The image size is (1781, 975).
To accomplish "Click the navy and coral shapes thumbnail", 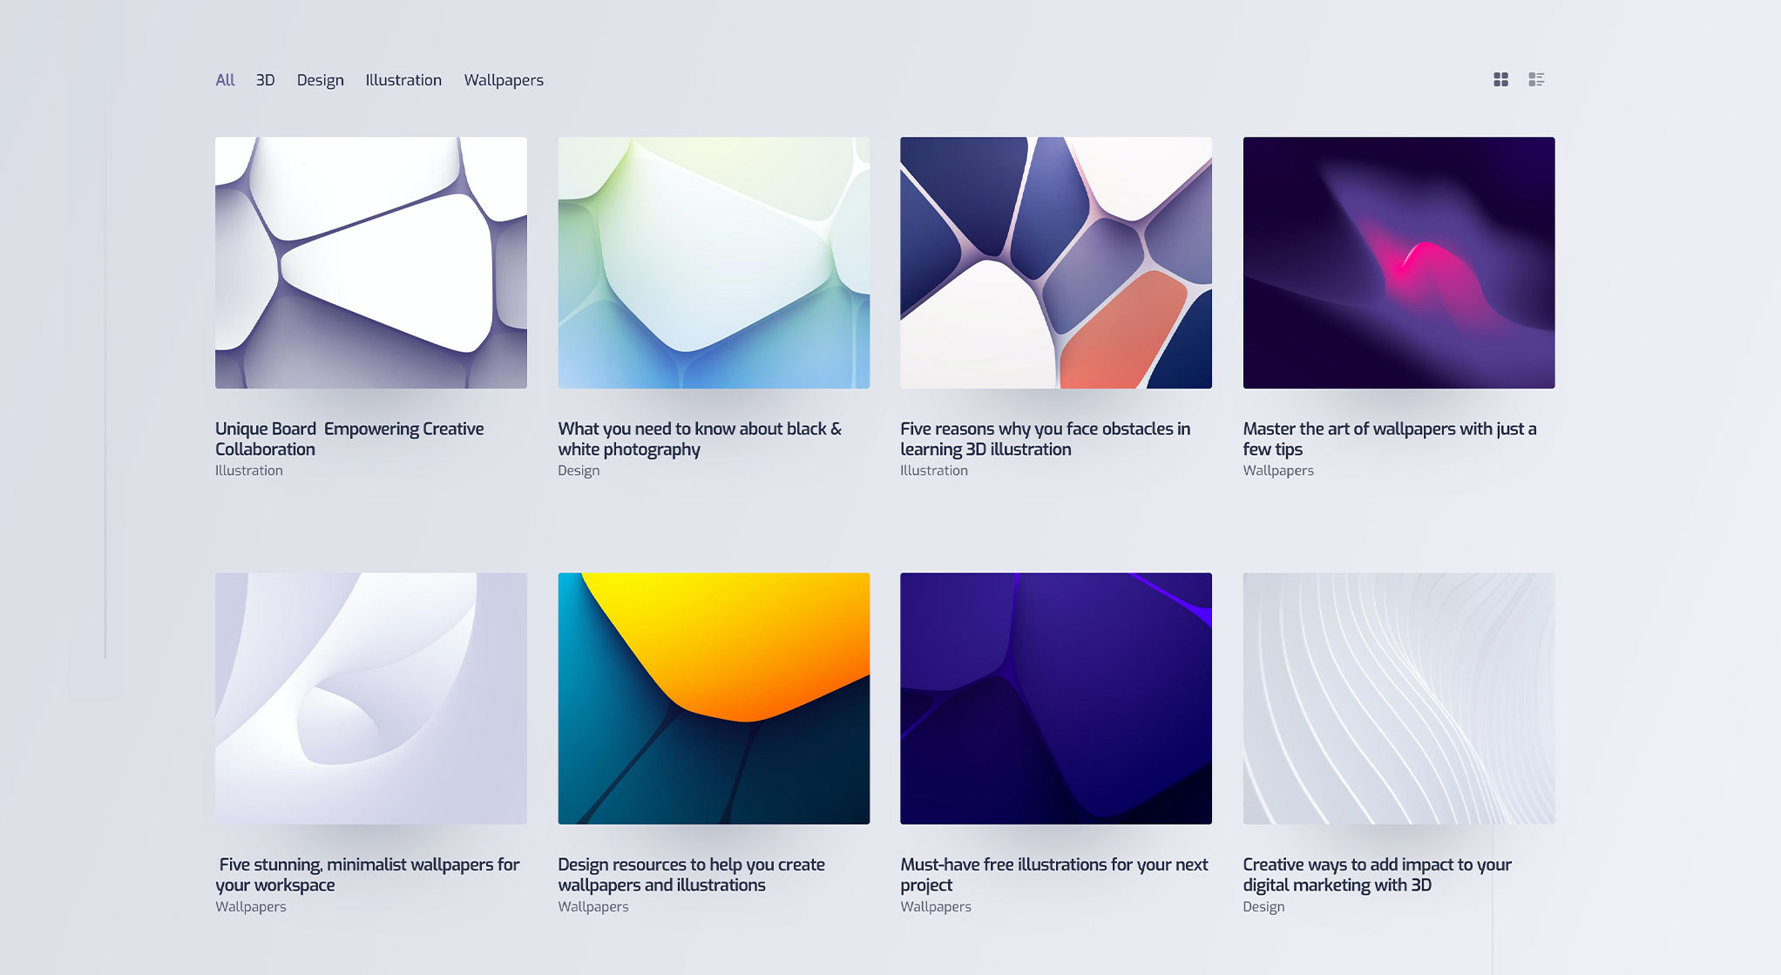I will point(1056,262).
